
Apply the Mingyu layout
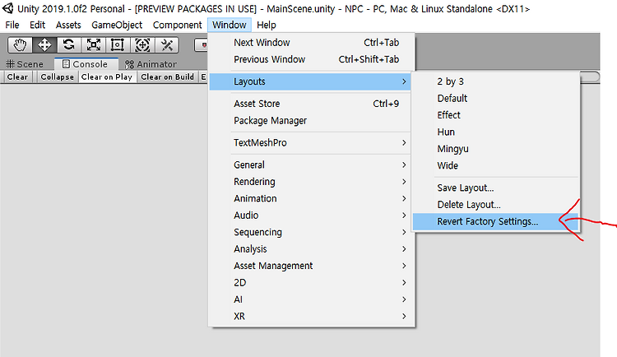tap(495, 149)
